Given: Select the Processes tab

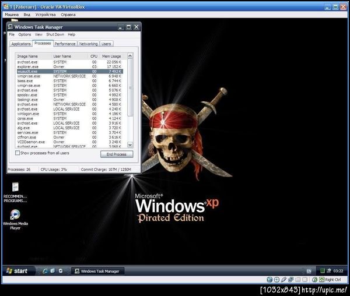Looking at the screenshot, I should 43,43.
